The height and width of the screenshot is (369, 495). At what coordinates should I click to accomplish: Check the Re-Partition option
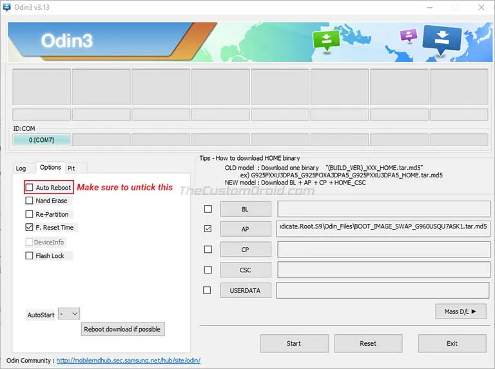(x=29, y=214)
